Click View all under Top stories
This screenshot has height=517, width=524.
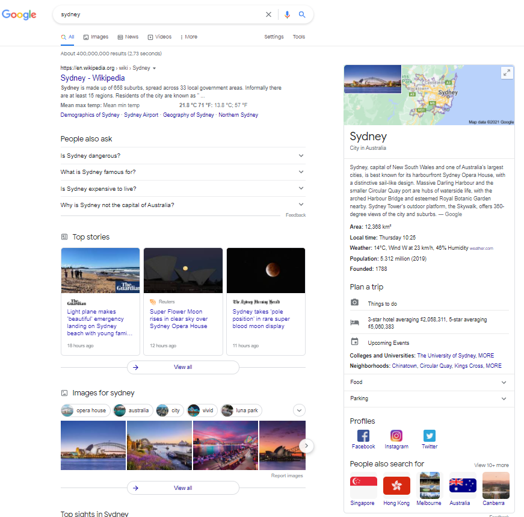[x=183, y=367]
